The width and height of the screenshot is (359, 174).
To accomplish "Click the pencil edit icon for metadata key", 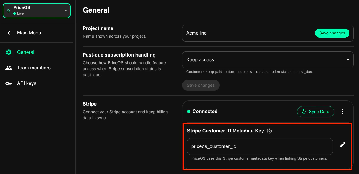I will (x=343, y=145).
